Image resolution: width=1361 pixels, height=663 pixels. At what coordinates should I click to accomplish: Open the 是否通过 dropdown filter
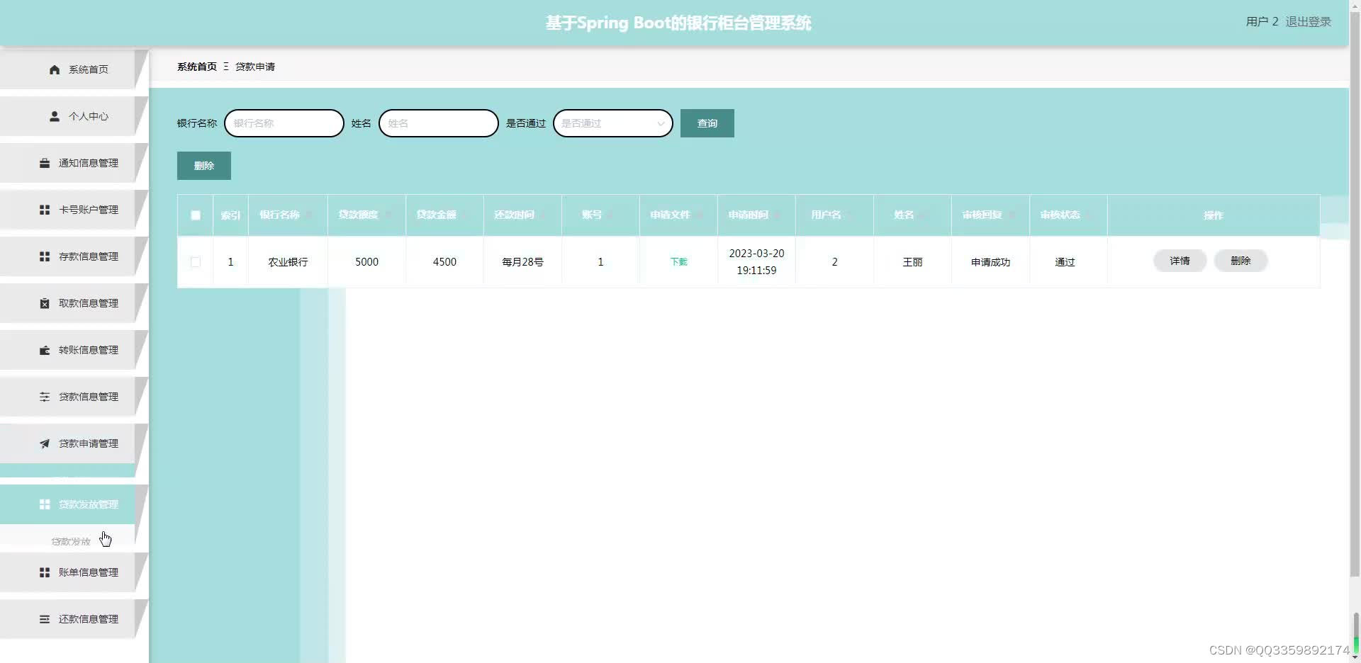tap(613, 123)
